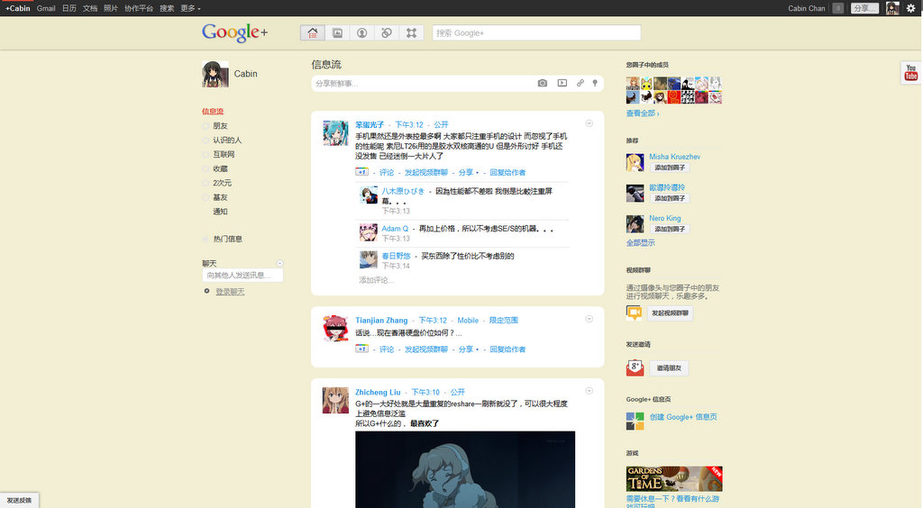Select the 认识的人 circle stream

point(227,140)
